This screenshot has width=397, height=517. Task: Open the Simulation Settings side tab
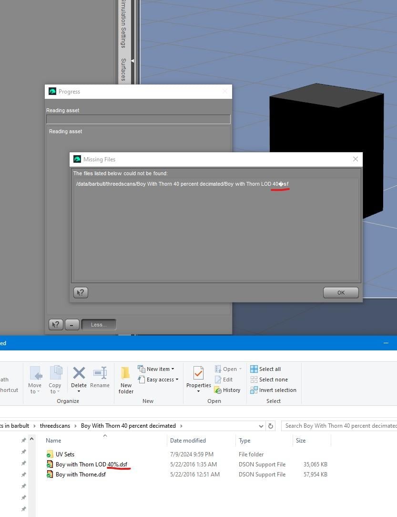pyautogui.click(x=123, y=24)
